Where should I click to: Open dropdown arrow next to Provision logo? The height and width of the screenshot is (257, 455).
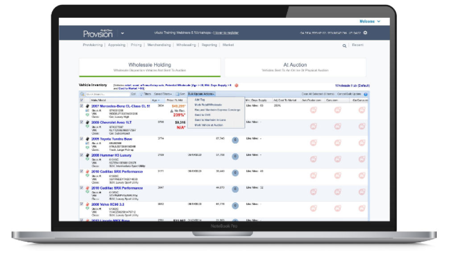[123, 33]
